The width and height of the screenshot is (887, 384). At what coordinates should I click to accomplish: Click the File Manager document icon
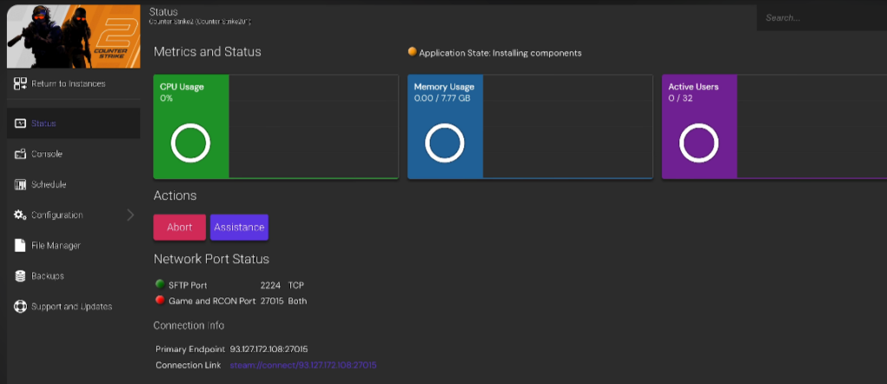pos(20,246)
